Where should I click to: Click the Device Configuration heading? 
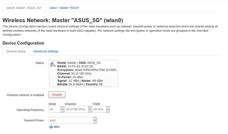pyautogui.click(x=23, y=43)
